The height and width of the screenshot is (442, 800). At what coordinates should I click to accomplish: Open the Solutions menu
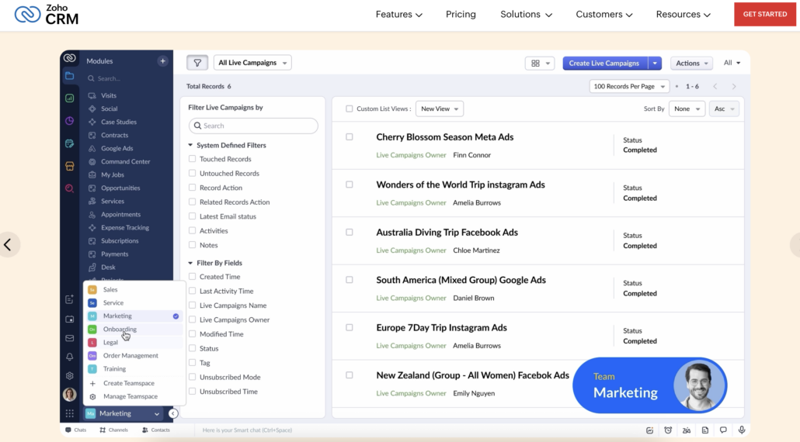[x=526, y=14]
